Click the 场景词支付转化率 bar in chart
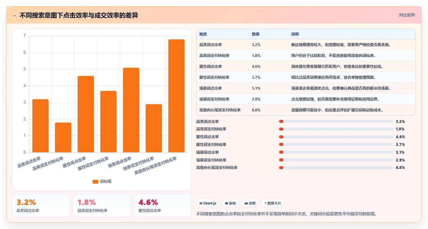Screen dimensions: 428x229 (x=154, y=128)
